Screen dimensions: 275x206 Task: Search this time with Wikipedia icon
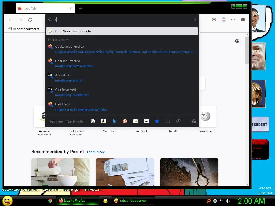tap(146, 121)
